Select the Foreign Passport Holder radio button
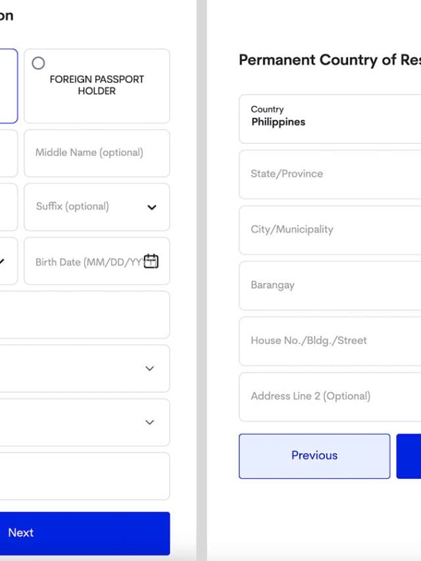This screenshot has height=561, width=421. [x=39, y=63]
